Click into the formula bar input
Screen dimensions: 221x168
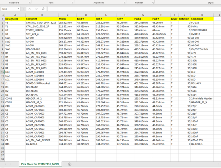(134, 9)
